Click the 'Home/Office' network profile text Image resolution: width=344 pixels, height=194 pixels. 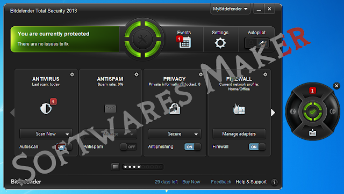click(239, 89)
